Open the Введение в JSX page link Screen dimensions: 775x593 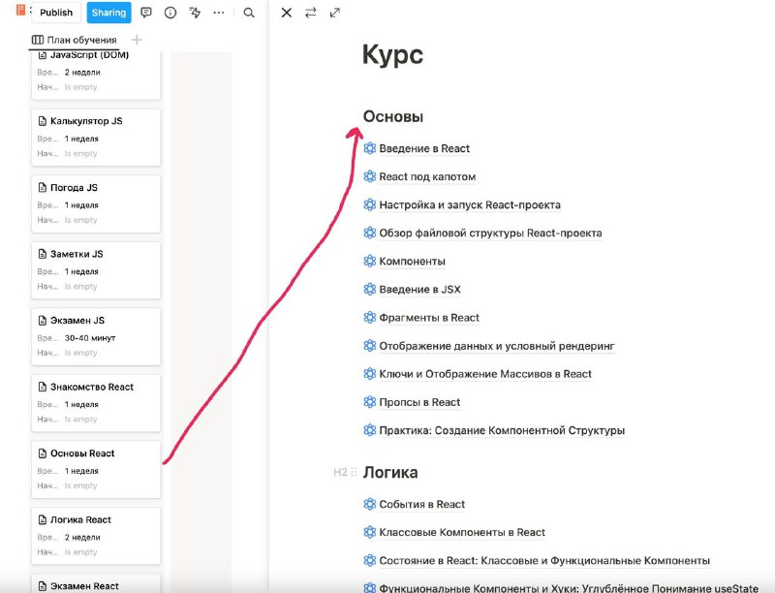pyautogui.click(x=419, y=289)
